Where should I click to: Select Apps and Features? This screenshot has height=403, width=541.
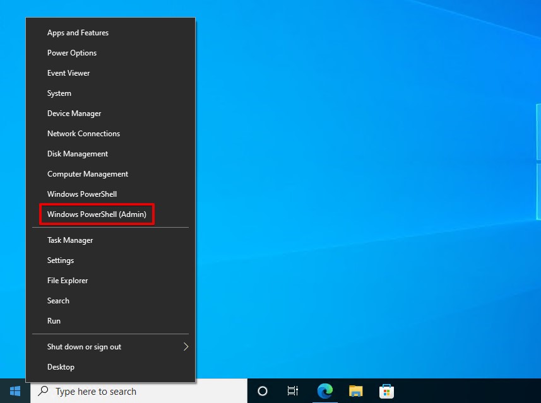coord(78,32)
